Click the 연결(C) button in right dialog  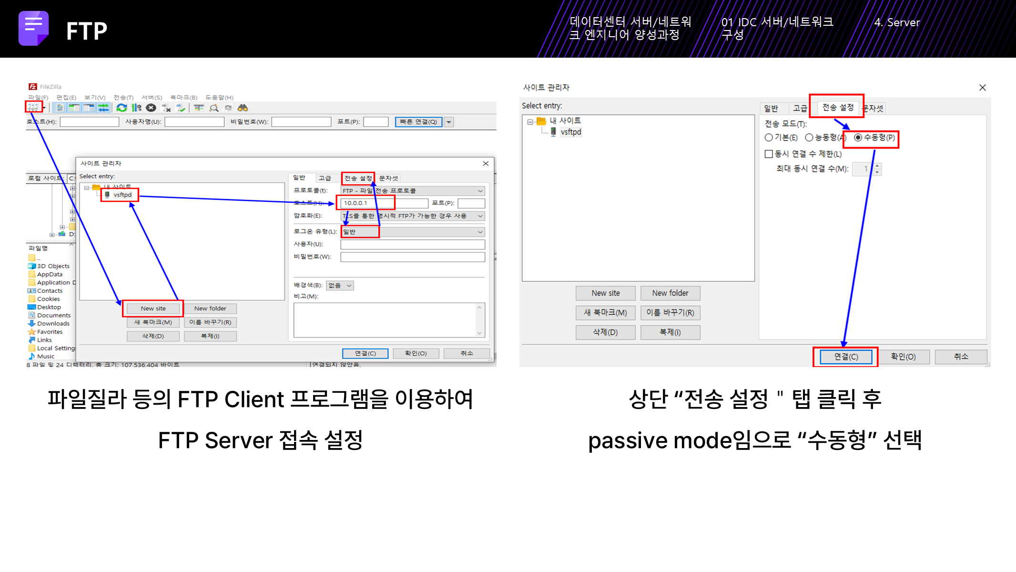(846, 357)
